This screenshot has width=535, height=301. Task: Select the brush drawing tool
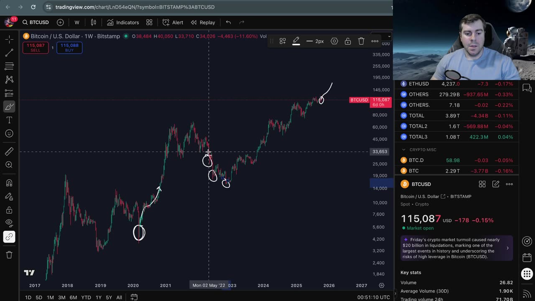click(9, 107)
